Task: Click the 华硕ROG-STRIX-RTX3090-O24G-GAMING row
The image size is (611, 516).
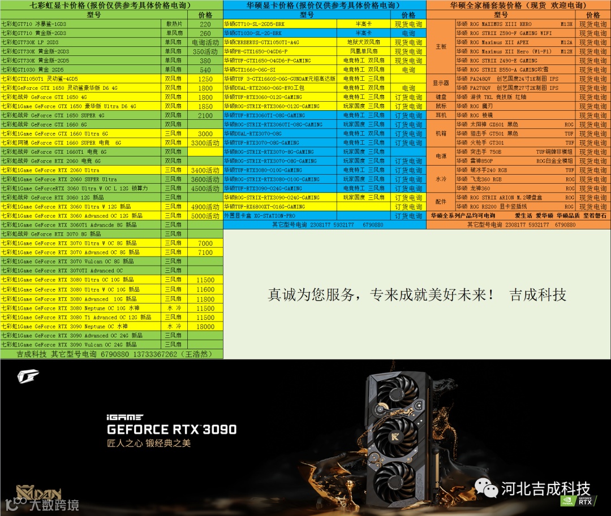Action: pyautogui.click(x=325, y=197)
